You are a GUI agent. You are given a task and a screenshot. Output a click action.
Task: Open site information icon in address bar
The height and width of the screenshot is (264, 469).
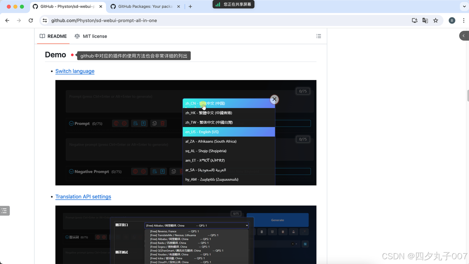45,20
